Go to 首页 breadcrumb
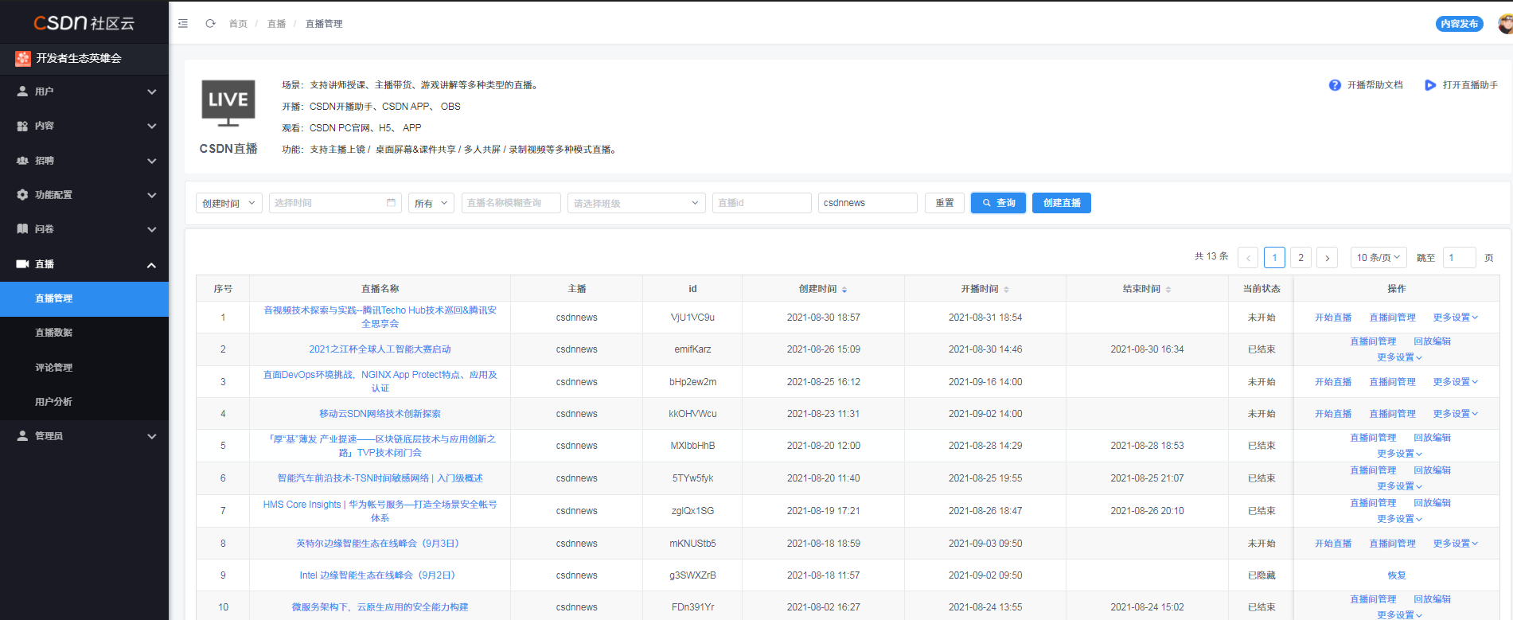 coord(238,24)
